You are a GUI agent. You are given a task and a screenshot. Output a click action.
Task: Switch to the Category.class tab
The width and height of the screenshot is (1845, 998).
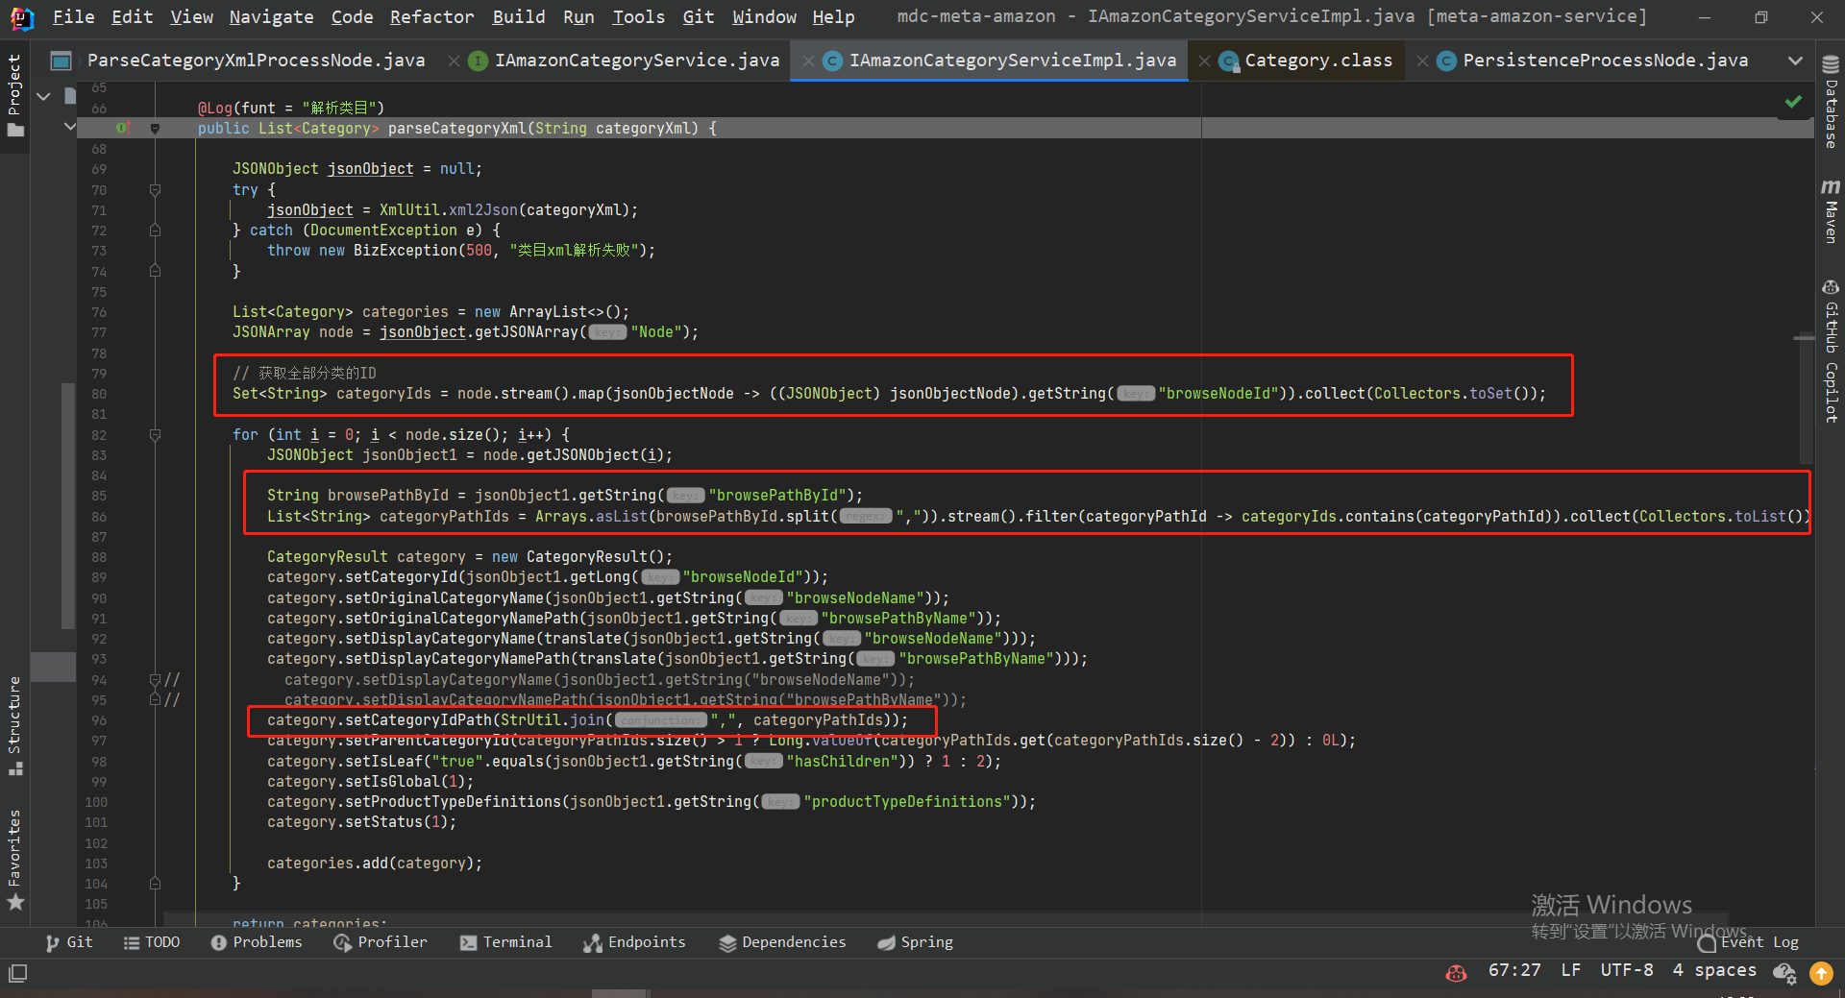[x=1317, y=61]
